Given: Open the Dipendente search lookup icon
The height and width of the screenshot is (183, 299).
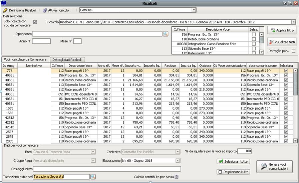Looking at the screenshot, I should pyautogui.click(x=166, y=34).
